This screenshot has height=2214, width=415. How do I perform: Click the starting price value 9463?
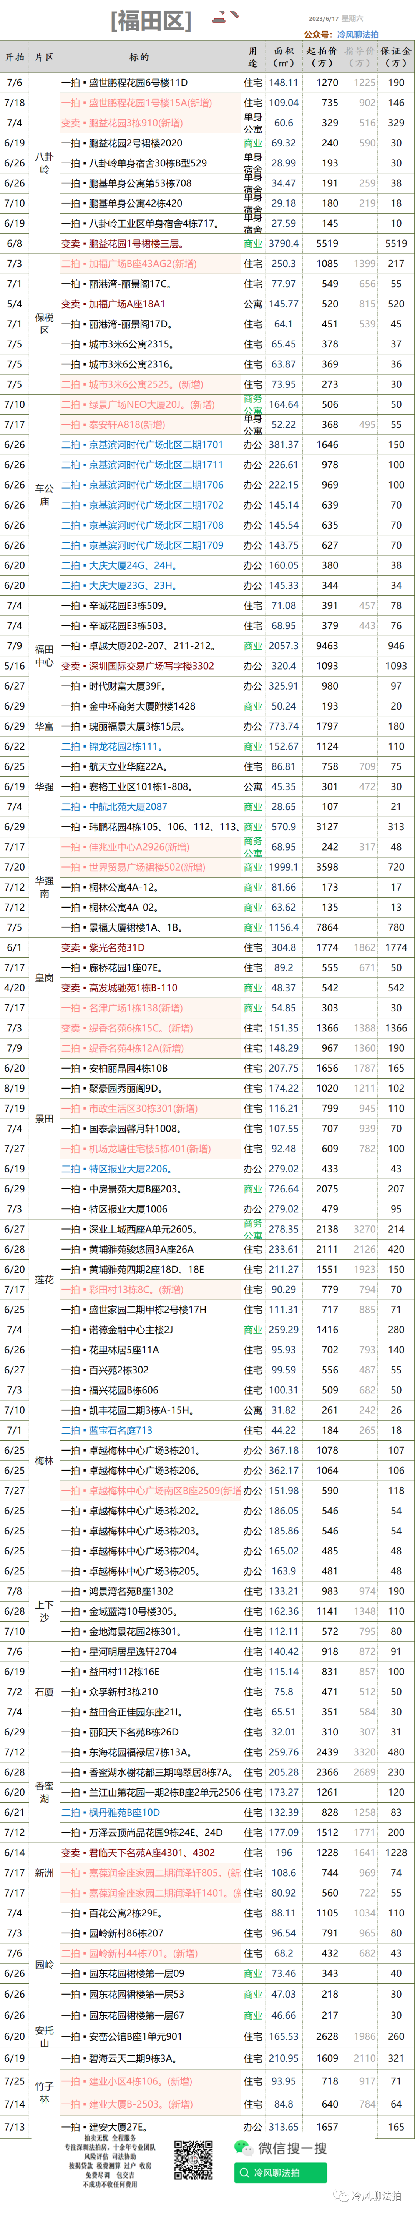(327, 645)
